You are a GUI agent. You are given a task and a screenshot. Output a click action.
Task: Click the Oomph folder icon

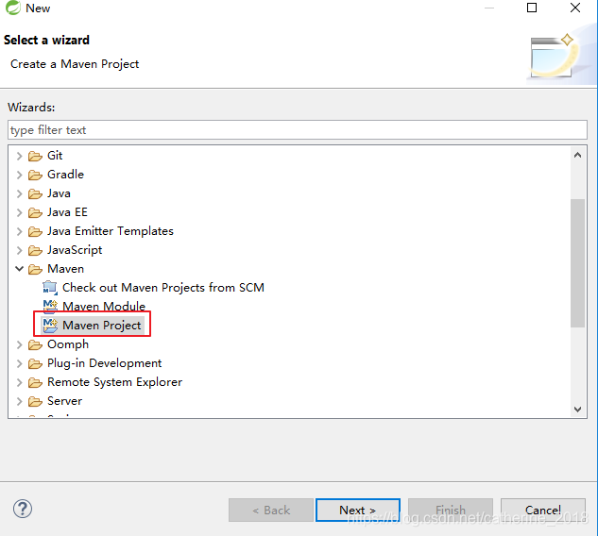[35, 344]
